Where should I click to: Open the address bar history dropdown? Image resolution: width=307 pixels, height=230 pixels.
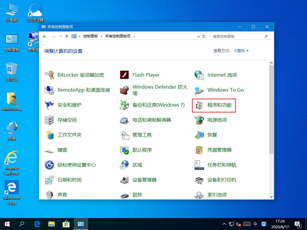pos(198,36)
